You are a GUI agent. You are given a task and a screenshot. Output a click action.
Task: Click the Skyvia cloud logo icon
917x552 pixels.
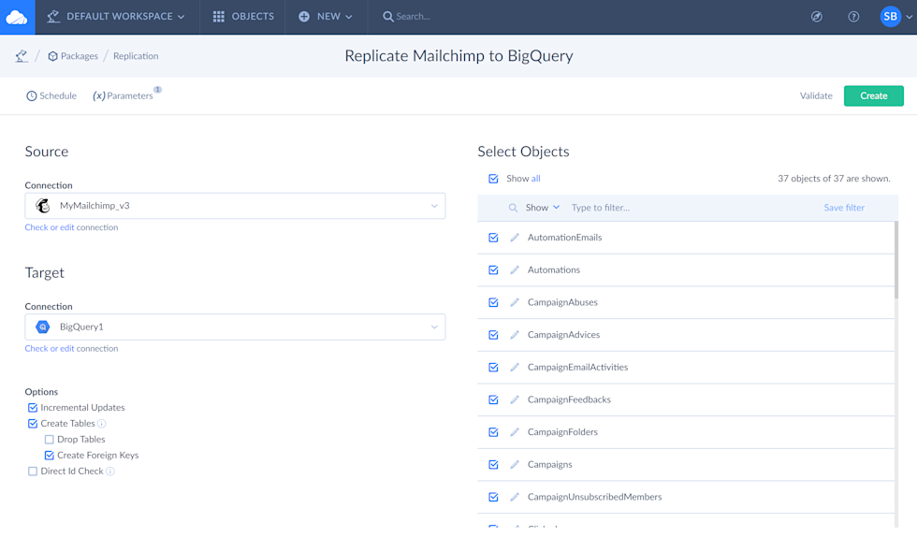[17, 17]
